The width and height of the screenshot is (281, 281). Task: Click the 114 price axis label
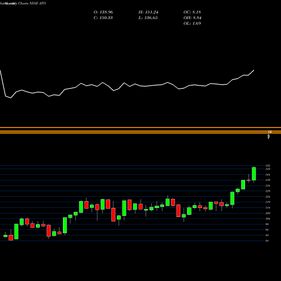(x=268, y=208)
